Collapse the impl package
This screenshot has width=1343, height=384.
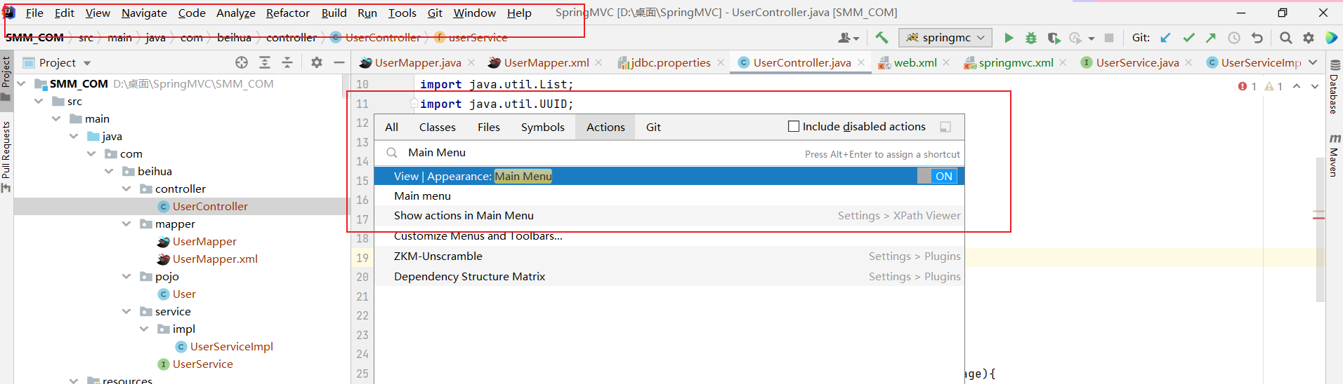point(144,329)
